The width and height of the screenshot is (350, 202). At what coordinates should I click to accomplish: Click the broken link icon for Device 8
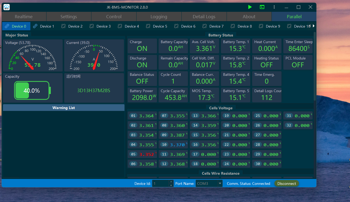point(233,26)
